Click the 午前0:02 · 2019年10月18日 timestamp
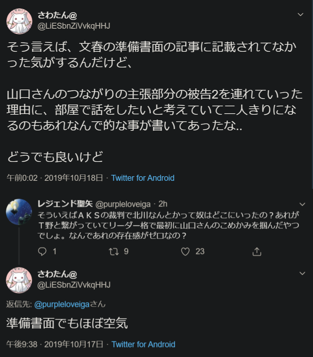The height and width of the screenshot is (357, 313). pyautogui.click(x=55, y=178)
